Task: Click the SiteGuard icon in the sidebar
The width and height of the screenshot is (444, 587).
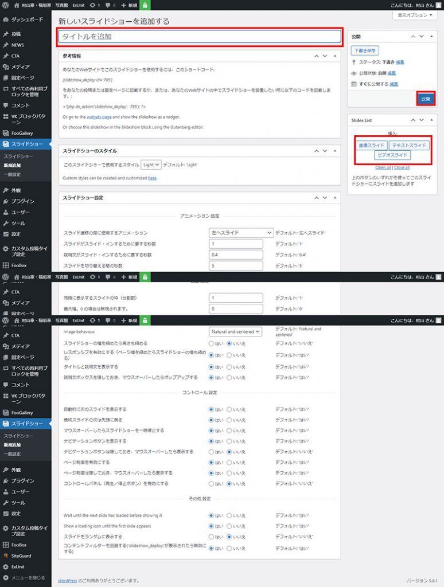Action: pyautogui.click(x=6, y=555)
